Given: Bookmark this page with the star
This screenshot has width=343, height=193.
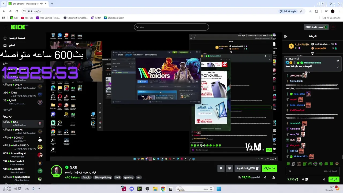Looking at the screenshot, I should (301, 11).
